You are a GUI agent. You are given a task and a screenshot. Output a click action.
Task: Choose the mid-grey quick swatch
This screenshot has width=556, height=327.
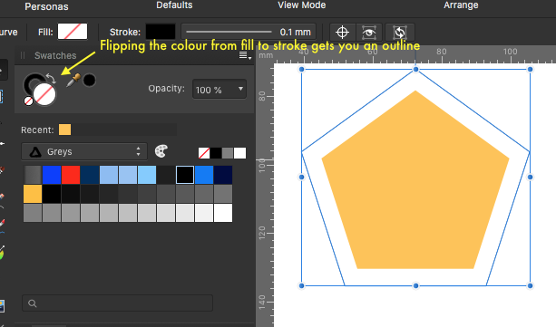[x=228, y=153]
